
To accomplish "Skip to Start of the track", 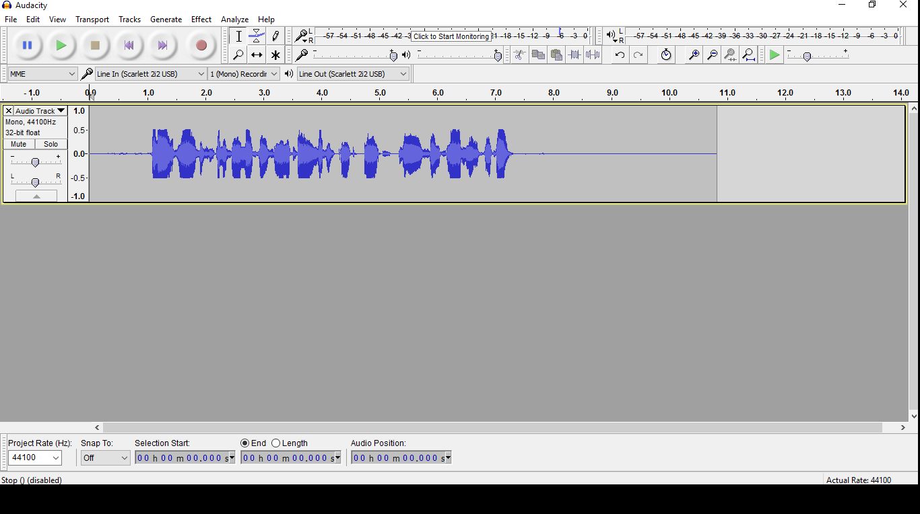I will (x=129, y=45).
